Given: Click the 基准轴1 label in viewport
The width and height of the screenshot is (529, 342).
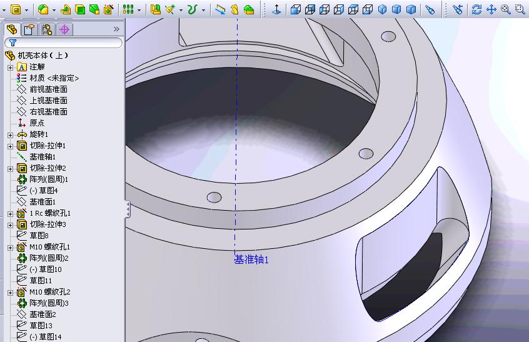Looking at the screenshot, I should [x=251, y=259].
